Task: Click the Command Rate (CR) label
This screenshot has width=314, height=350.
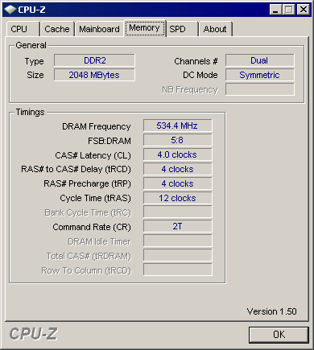Action: (x=92, y=227)
